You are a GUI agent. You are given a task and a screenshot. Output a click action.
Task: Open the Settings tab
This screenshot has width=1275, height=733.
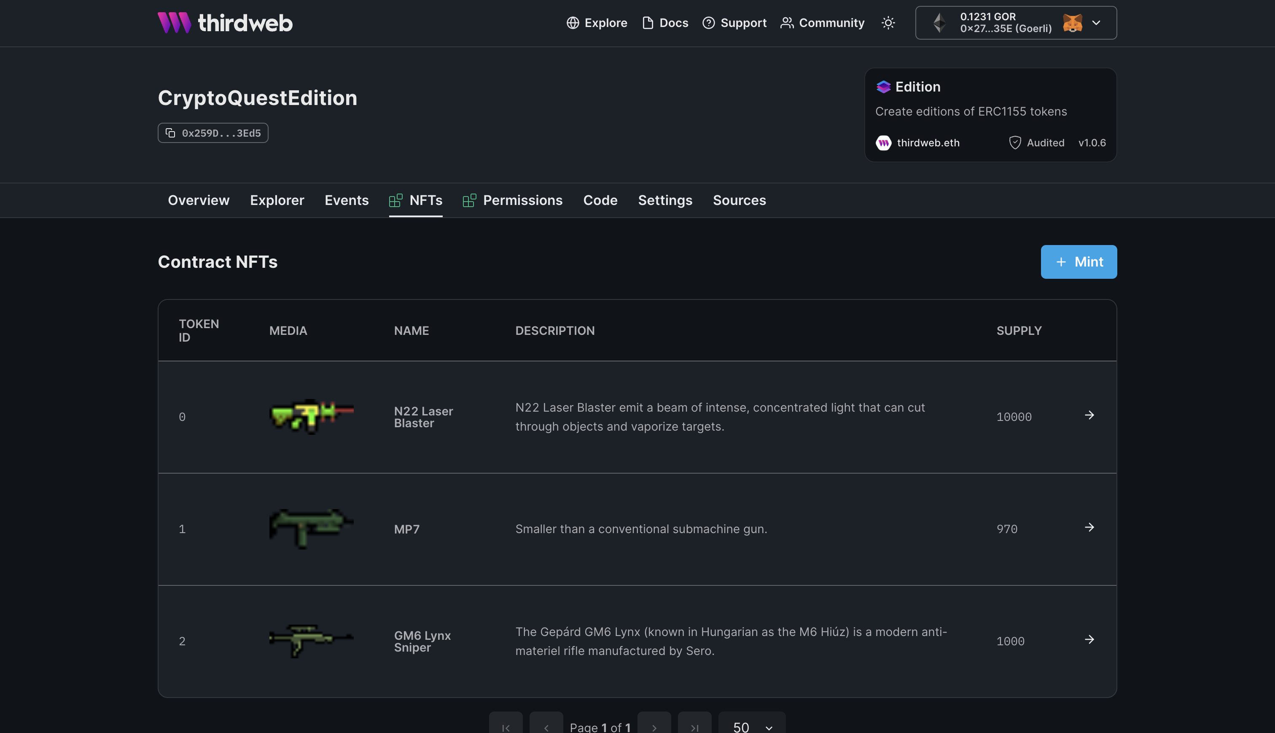click(664, 200)
